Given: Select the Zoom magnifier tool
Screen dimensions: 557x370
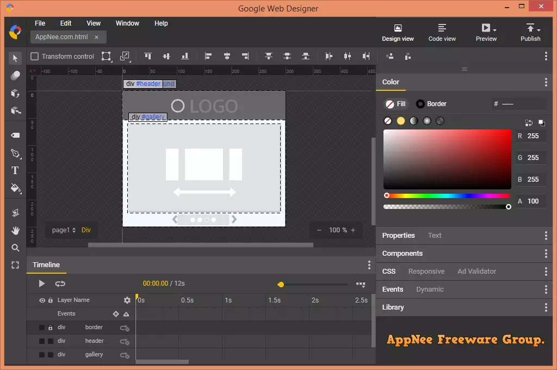Looking at the screenshot, I should (x=15, y=248).
